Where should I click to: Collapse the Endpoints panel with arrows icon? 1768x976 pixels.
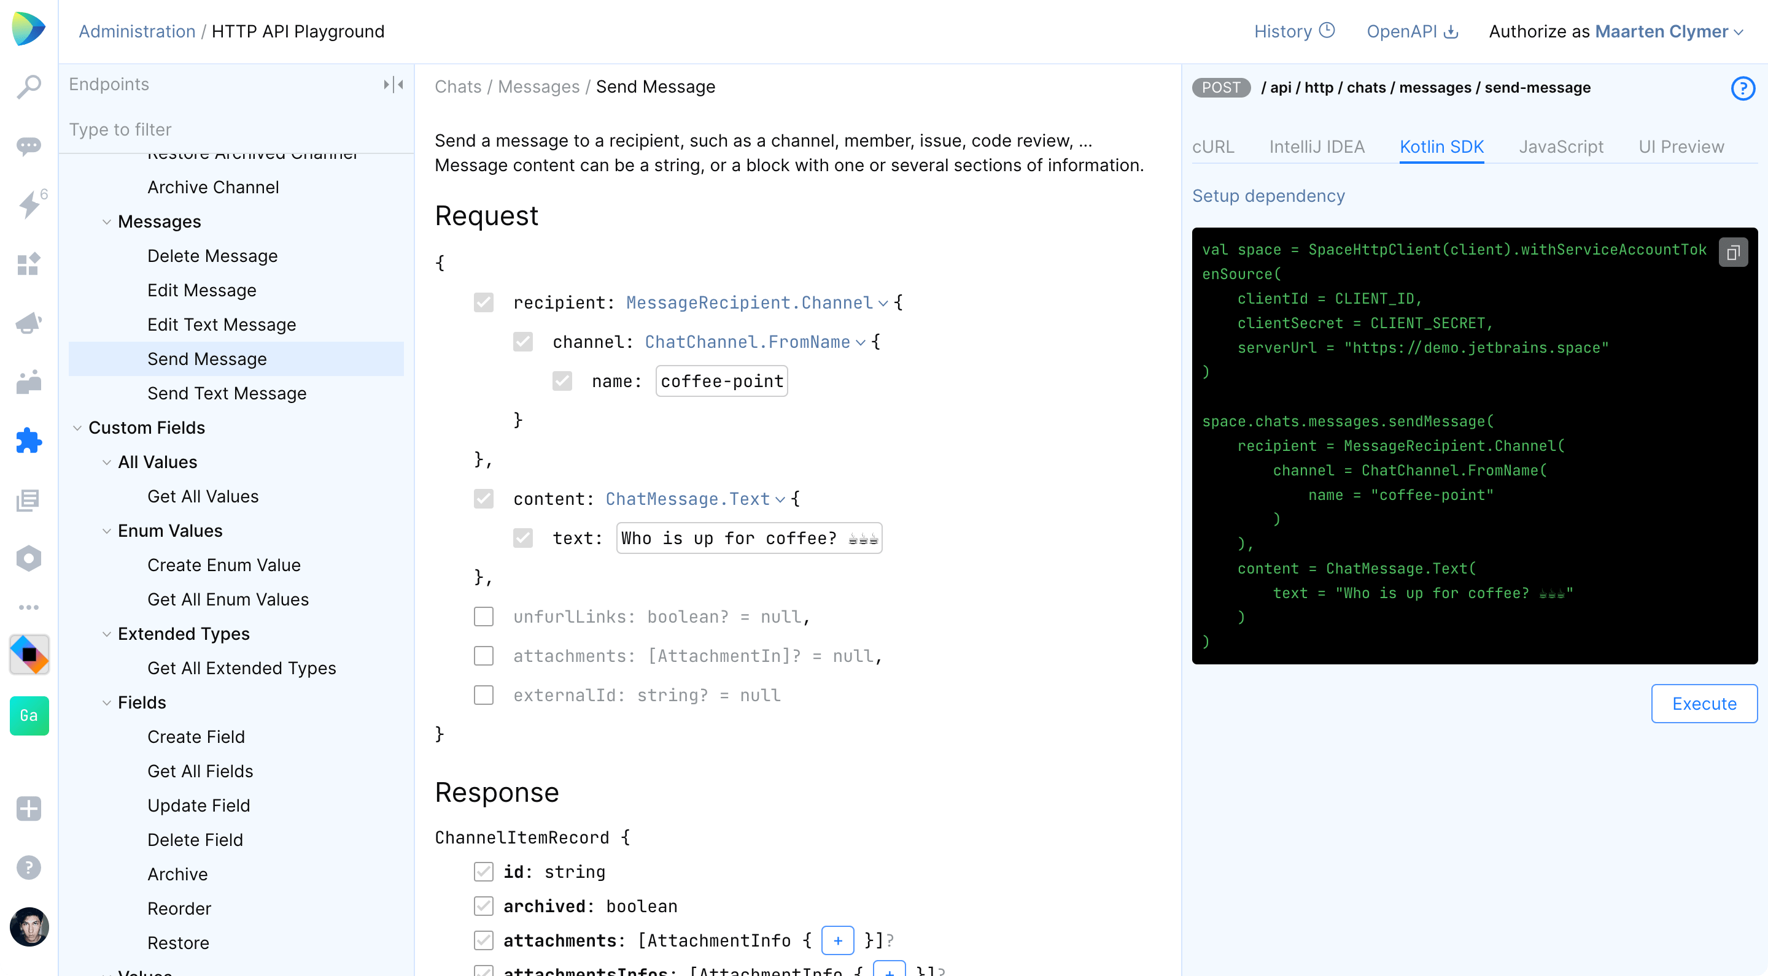[394, 85]
